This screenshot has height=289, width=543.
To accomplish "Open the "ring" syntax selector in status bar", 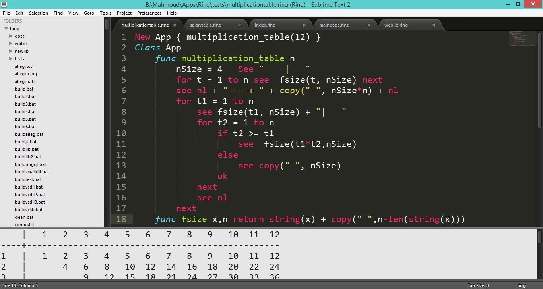I will pyautogui.click(x=521, y=285).
